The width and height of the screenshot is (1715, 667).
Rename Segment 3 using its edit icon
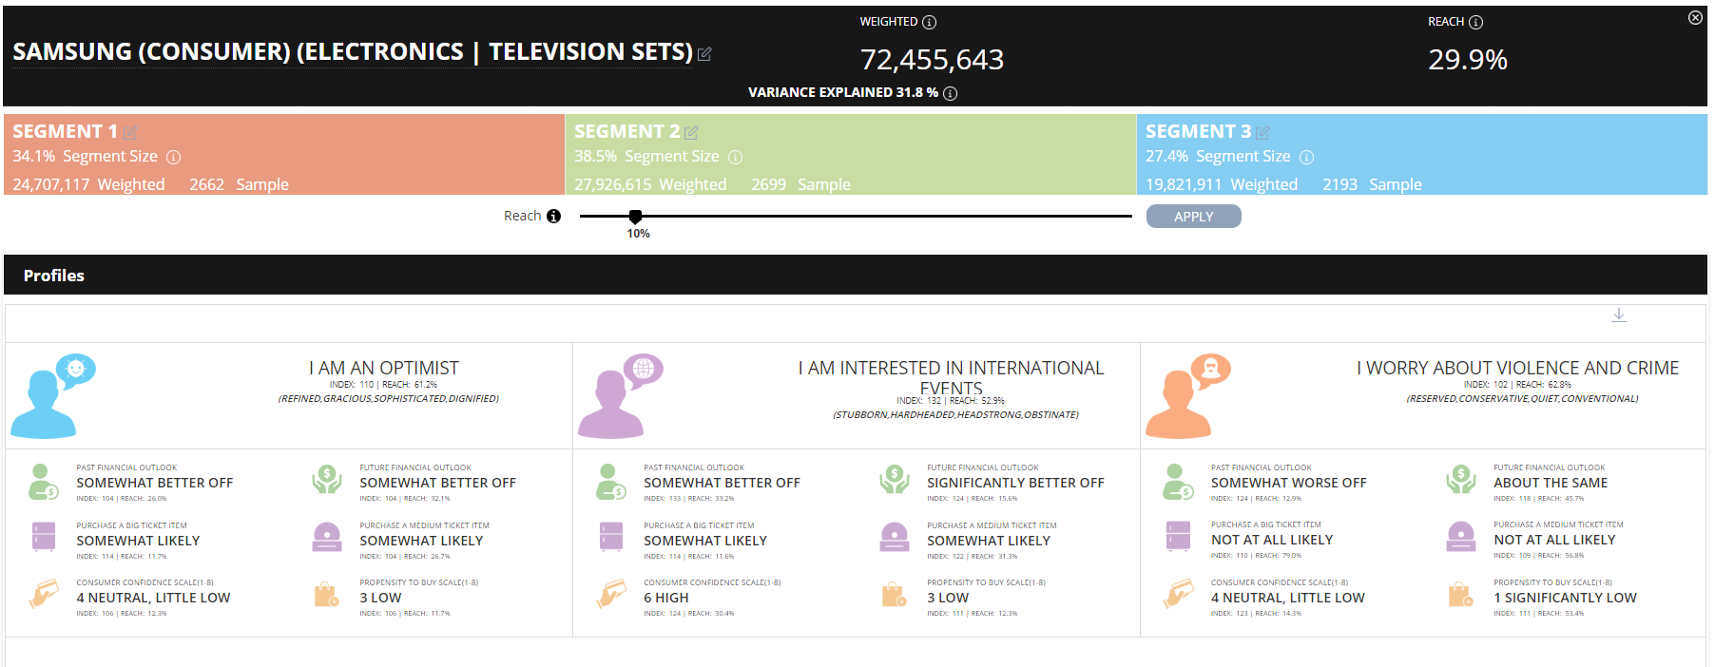(x=1262, y=132)
